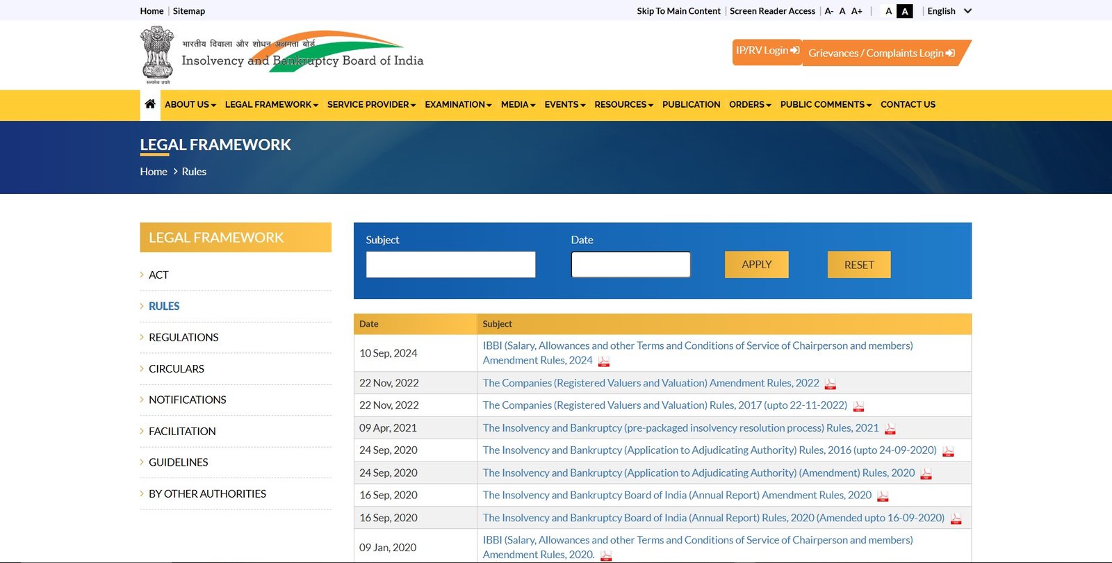The image size is (1112, 563).
Task: Open PDF icon for Amendment Rules, 2024
Action: point(603,361)
